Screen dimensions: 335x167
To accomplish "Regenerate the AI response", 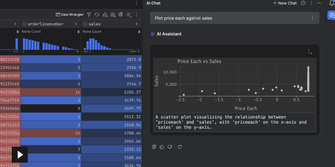I will click(x=180, y=147).
